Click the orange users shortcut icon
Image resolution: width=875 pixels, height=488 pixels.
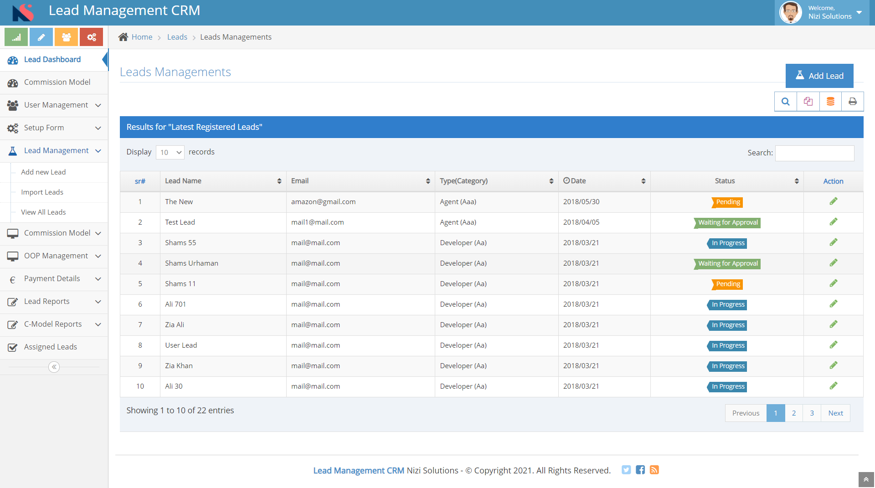66,37
